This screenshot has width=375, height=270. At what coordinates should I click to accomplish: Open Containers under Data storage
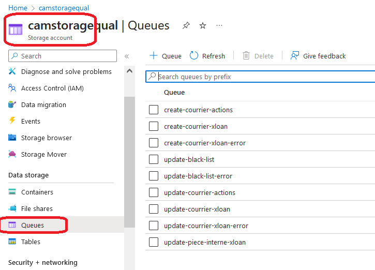coord(37,192)
